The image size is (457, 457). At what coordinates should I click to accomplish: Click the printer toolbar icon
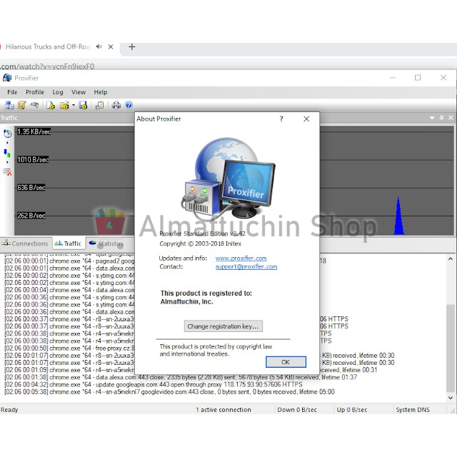(116, 105)
